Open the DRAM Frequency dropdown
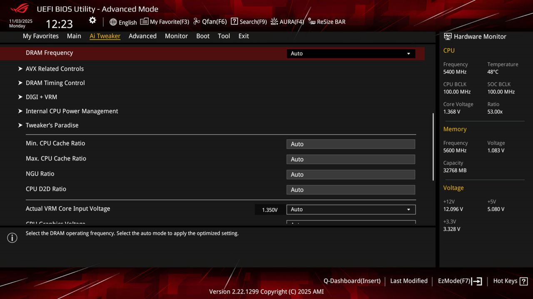This screenshot has width=533, height=299. click(350, 53)
